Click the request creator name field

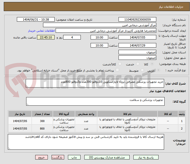tap(106, 31)
